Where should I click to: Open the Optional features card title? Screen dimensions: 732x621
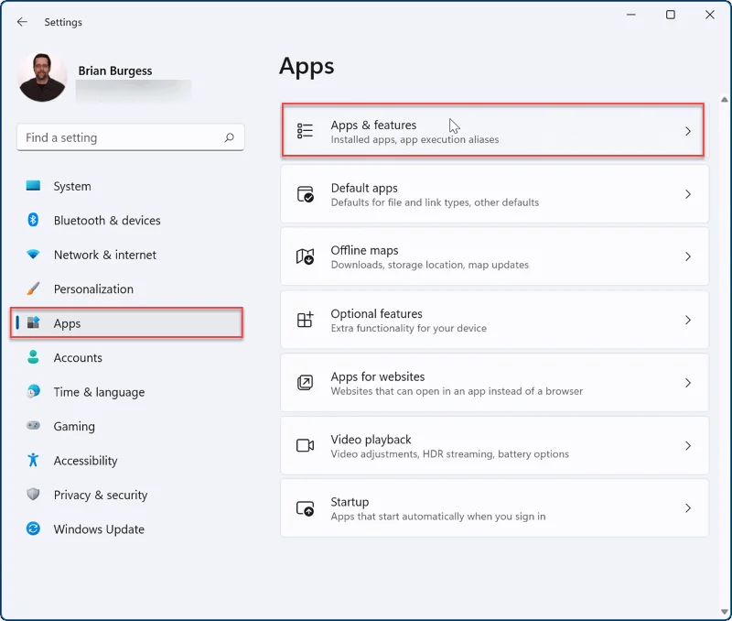[376, 313]
